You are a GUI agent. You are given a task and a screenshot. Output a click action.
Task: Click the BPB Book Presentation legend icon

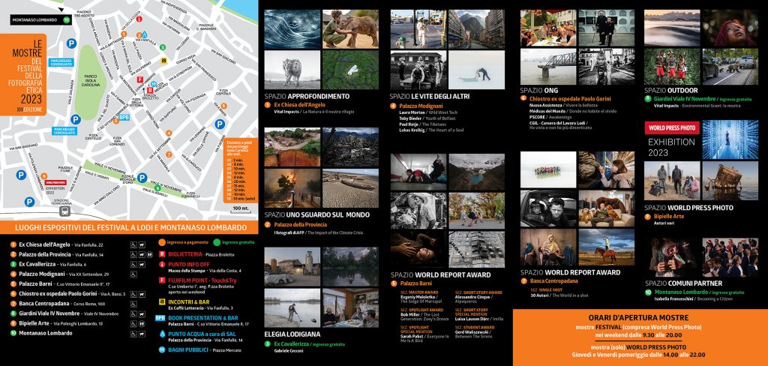click(160, 318)
